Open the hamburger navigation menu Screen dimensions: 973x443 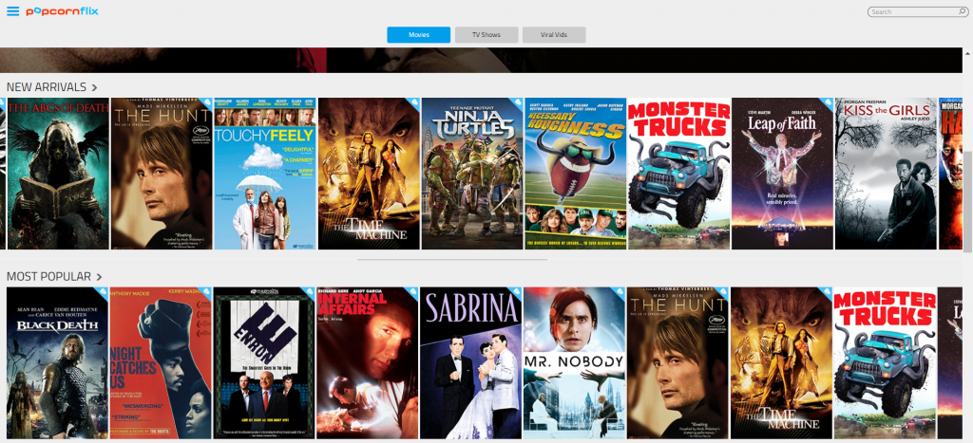tap(12, 11)
